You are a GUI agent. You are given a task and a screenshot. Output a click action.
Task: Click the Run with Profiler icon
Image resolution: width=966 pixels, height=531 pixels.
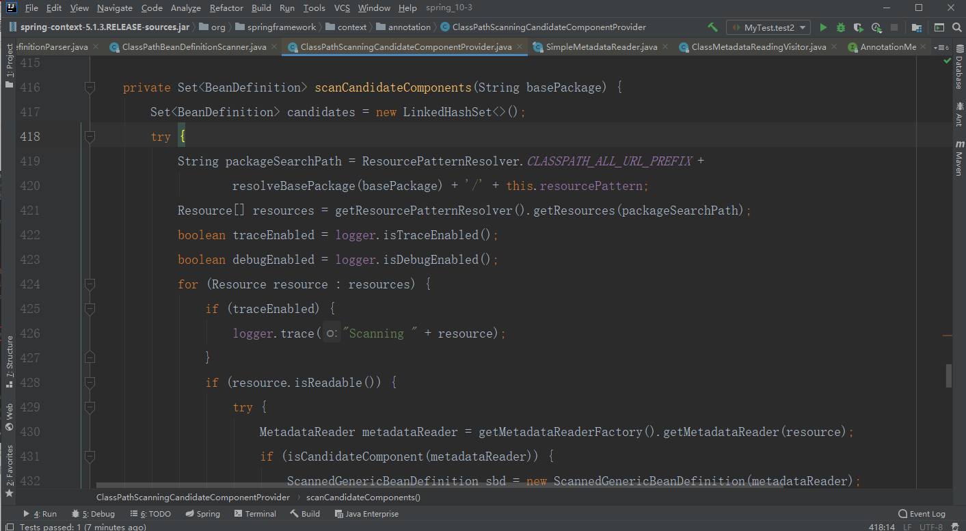click(x=877, y=27)
